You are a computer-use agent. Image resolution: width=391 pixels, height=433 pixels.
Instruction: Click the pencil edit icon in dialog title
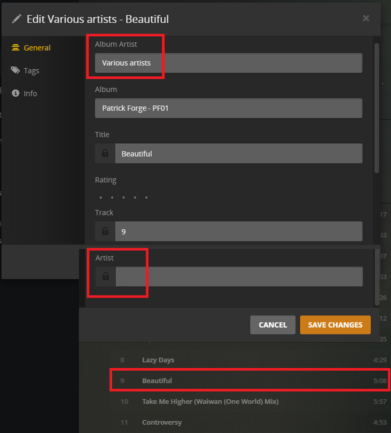pos(16,19)
